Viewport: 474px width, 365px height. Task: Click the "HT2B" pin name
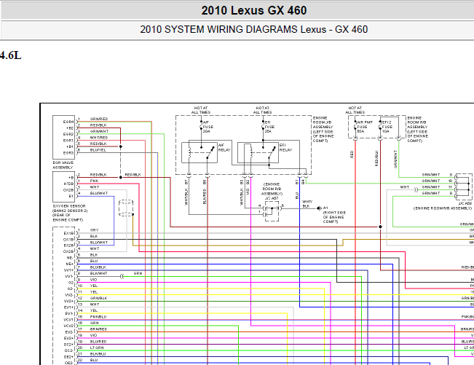68,184
